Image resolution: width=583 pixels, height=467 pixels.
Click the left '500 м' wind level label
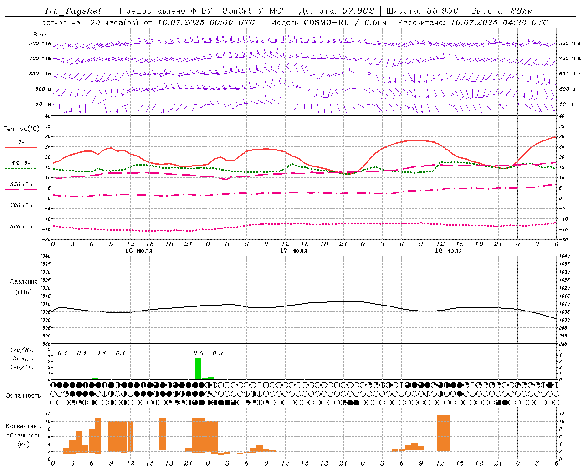pos(44,89)
